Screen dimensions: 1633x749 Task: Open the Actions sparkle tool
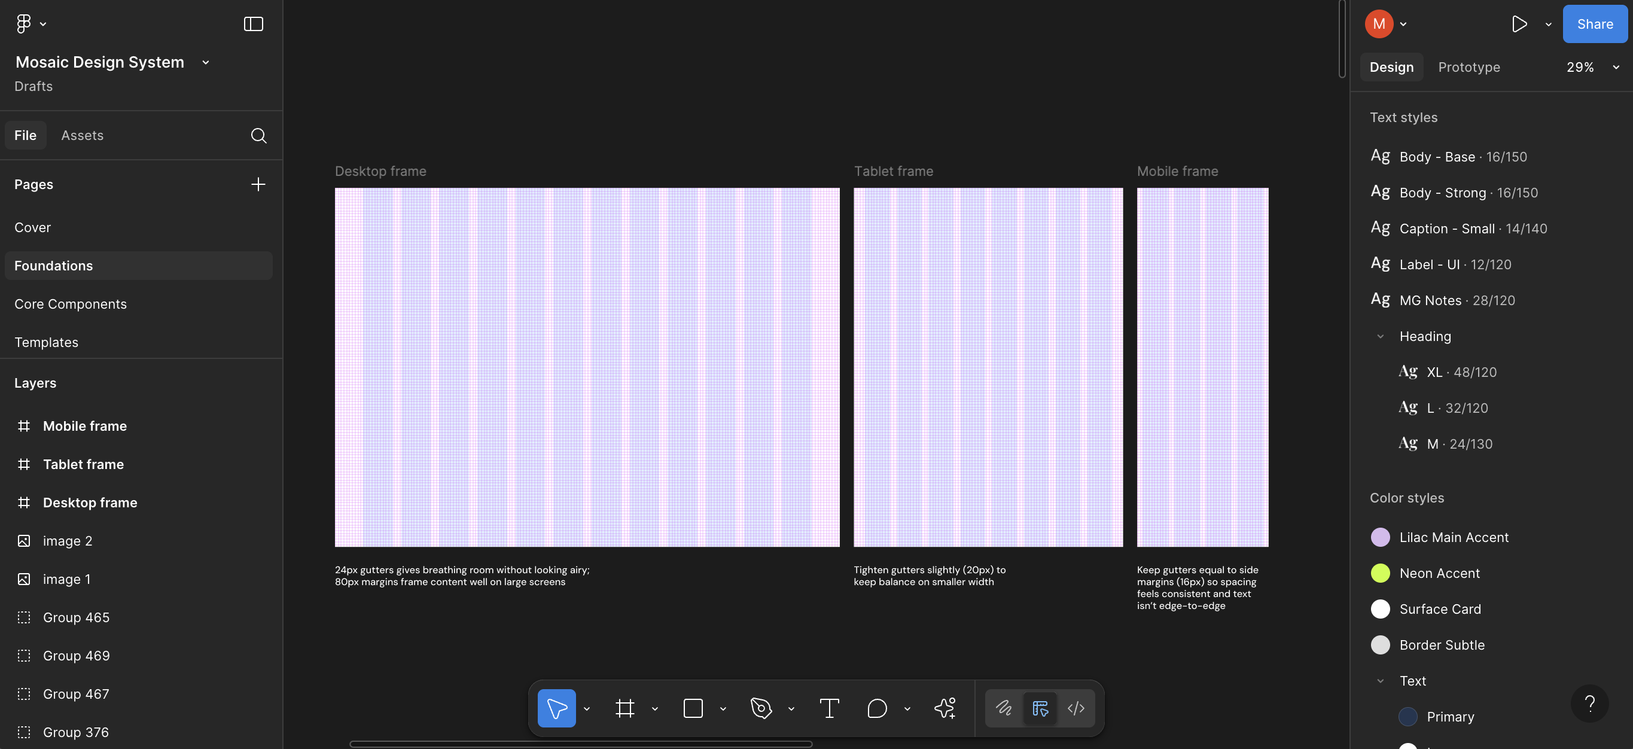[x=944, y=708]
